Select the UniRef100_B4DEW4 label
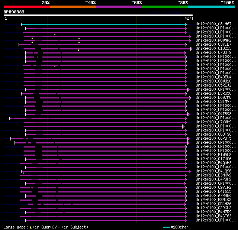Image resolution: width=238 pixels, height=230 pixels. (213, 77)
